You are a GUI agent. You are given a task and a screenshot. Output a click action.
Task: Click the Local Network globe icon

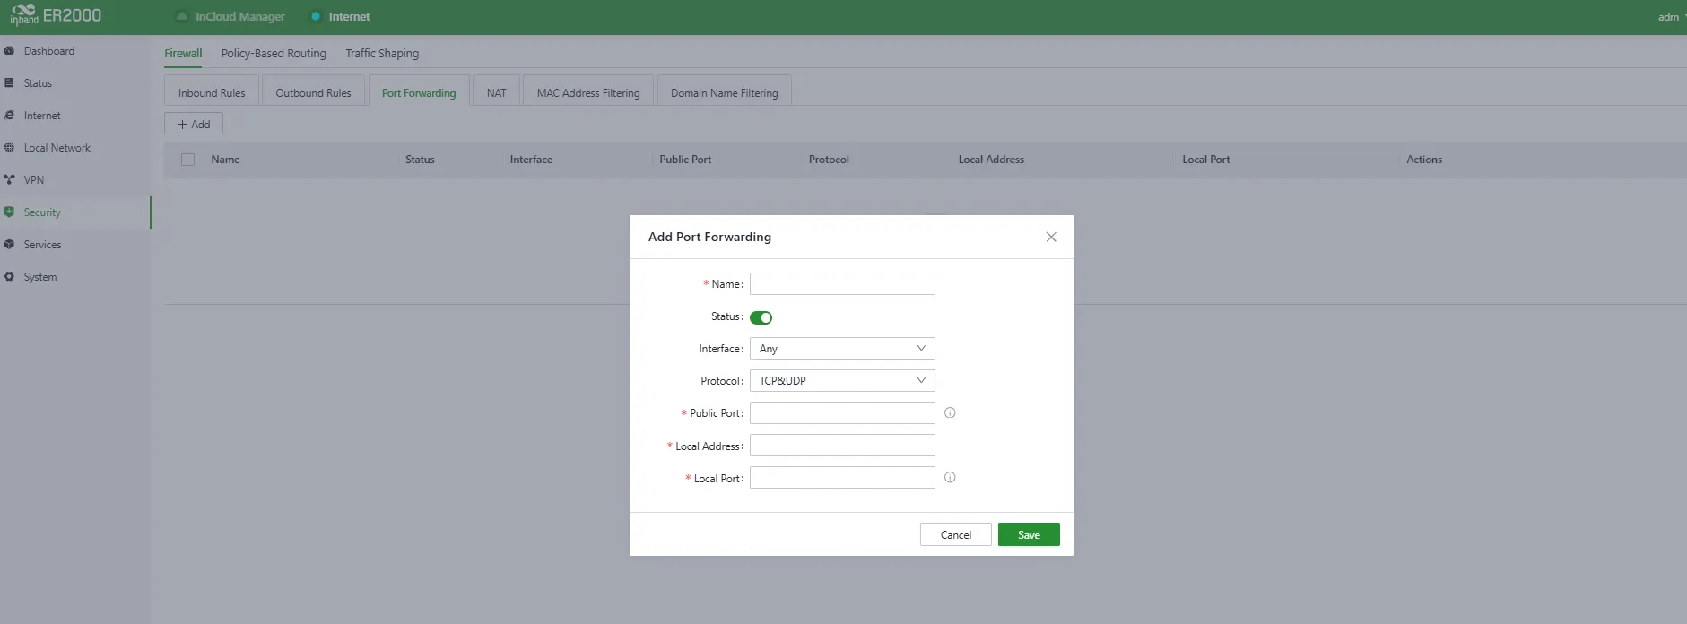(9, 148)
